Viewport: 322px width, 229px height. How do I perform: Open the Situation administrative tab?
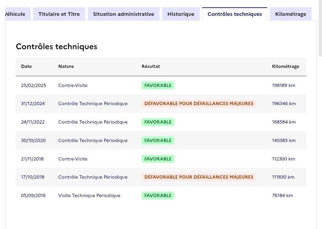click(124, 14)
